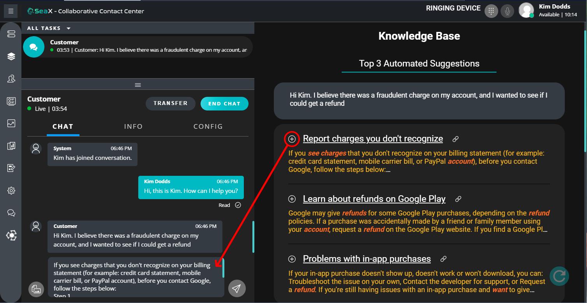Click the TRANSFER button
Viewport: 587px width, 303px height.
click(x=170, y=103)
